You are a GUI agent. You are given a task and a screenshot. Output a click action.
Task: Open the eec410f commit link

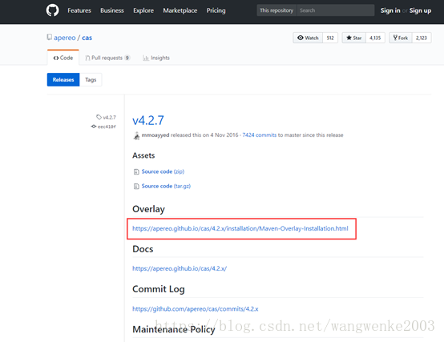103,127
